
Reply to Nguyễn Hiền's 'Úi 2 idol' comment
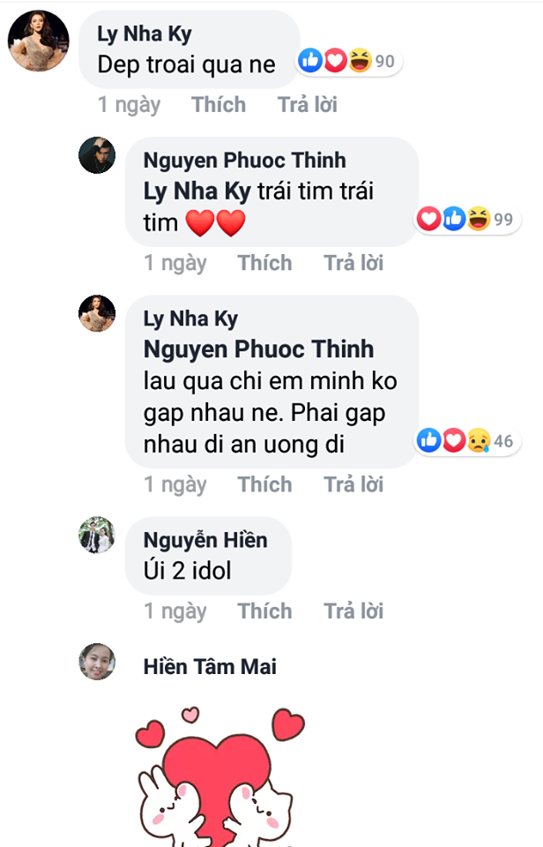[353, 611]
